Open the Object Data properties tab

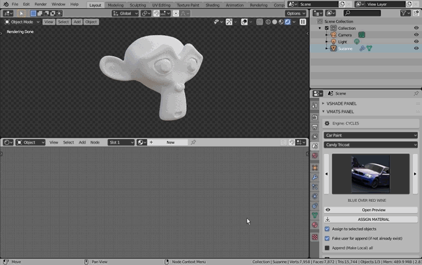[315, 215]
